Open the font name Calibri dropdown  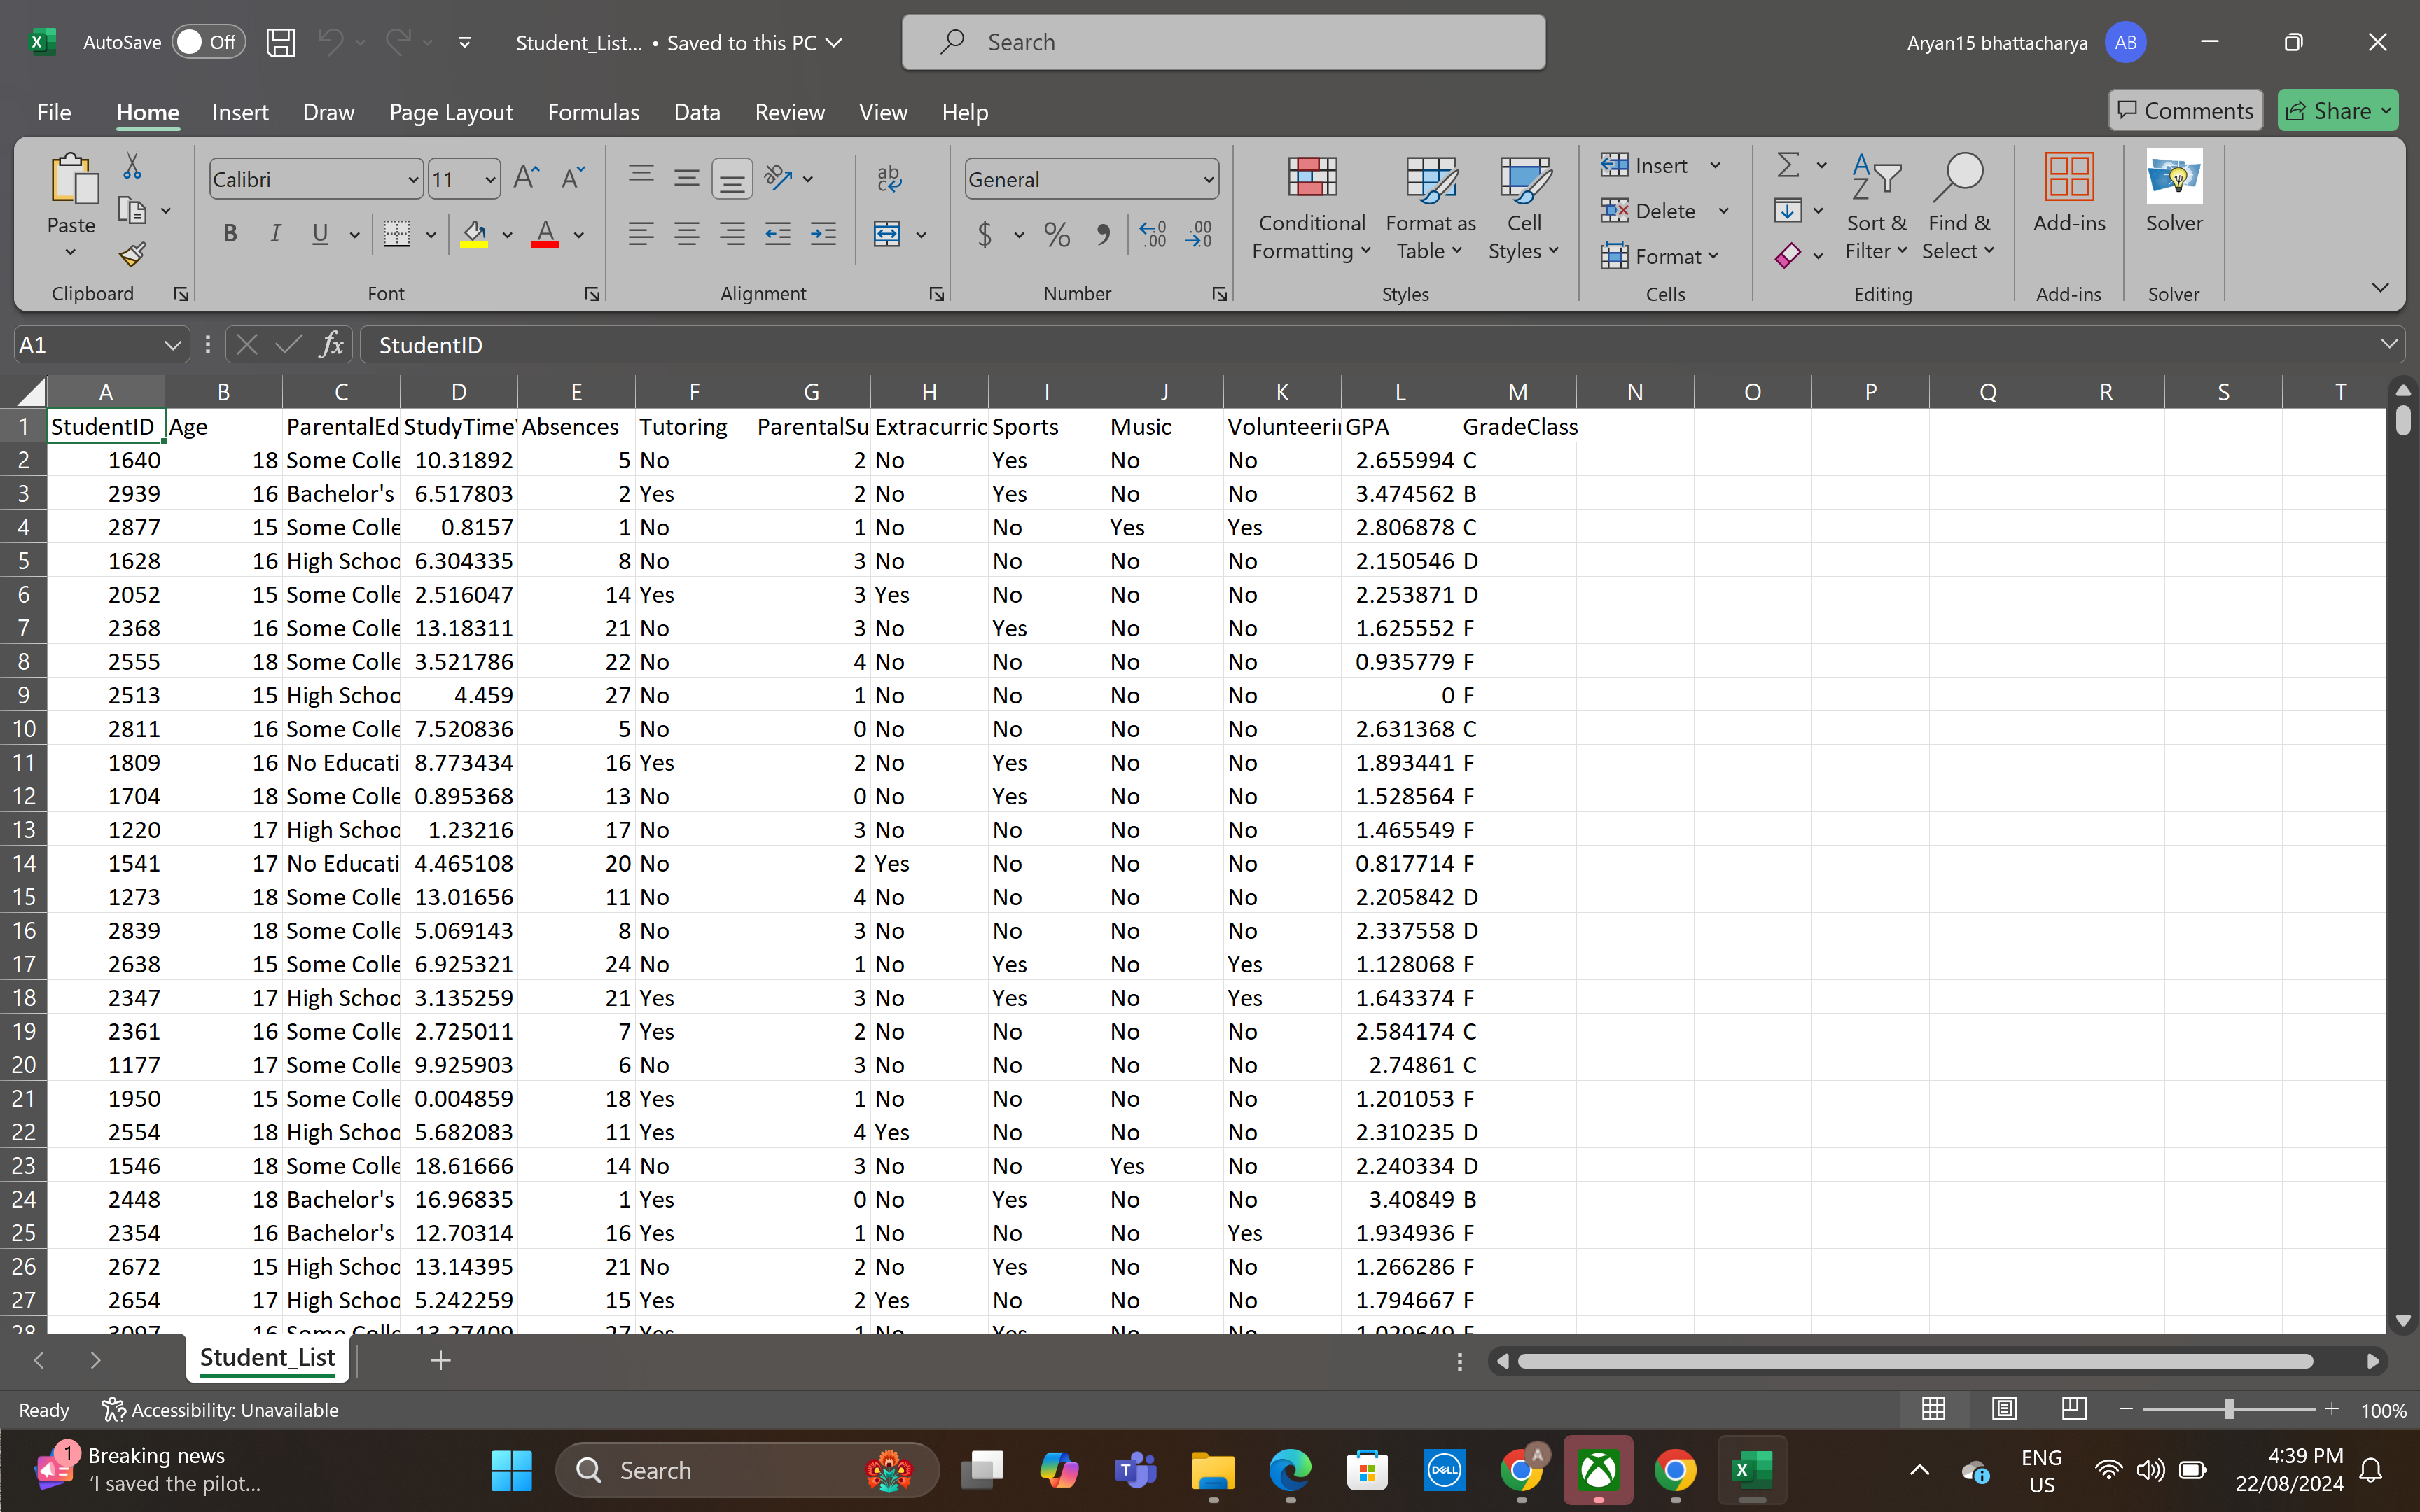(412, 180)
